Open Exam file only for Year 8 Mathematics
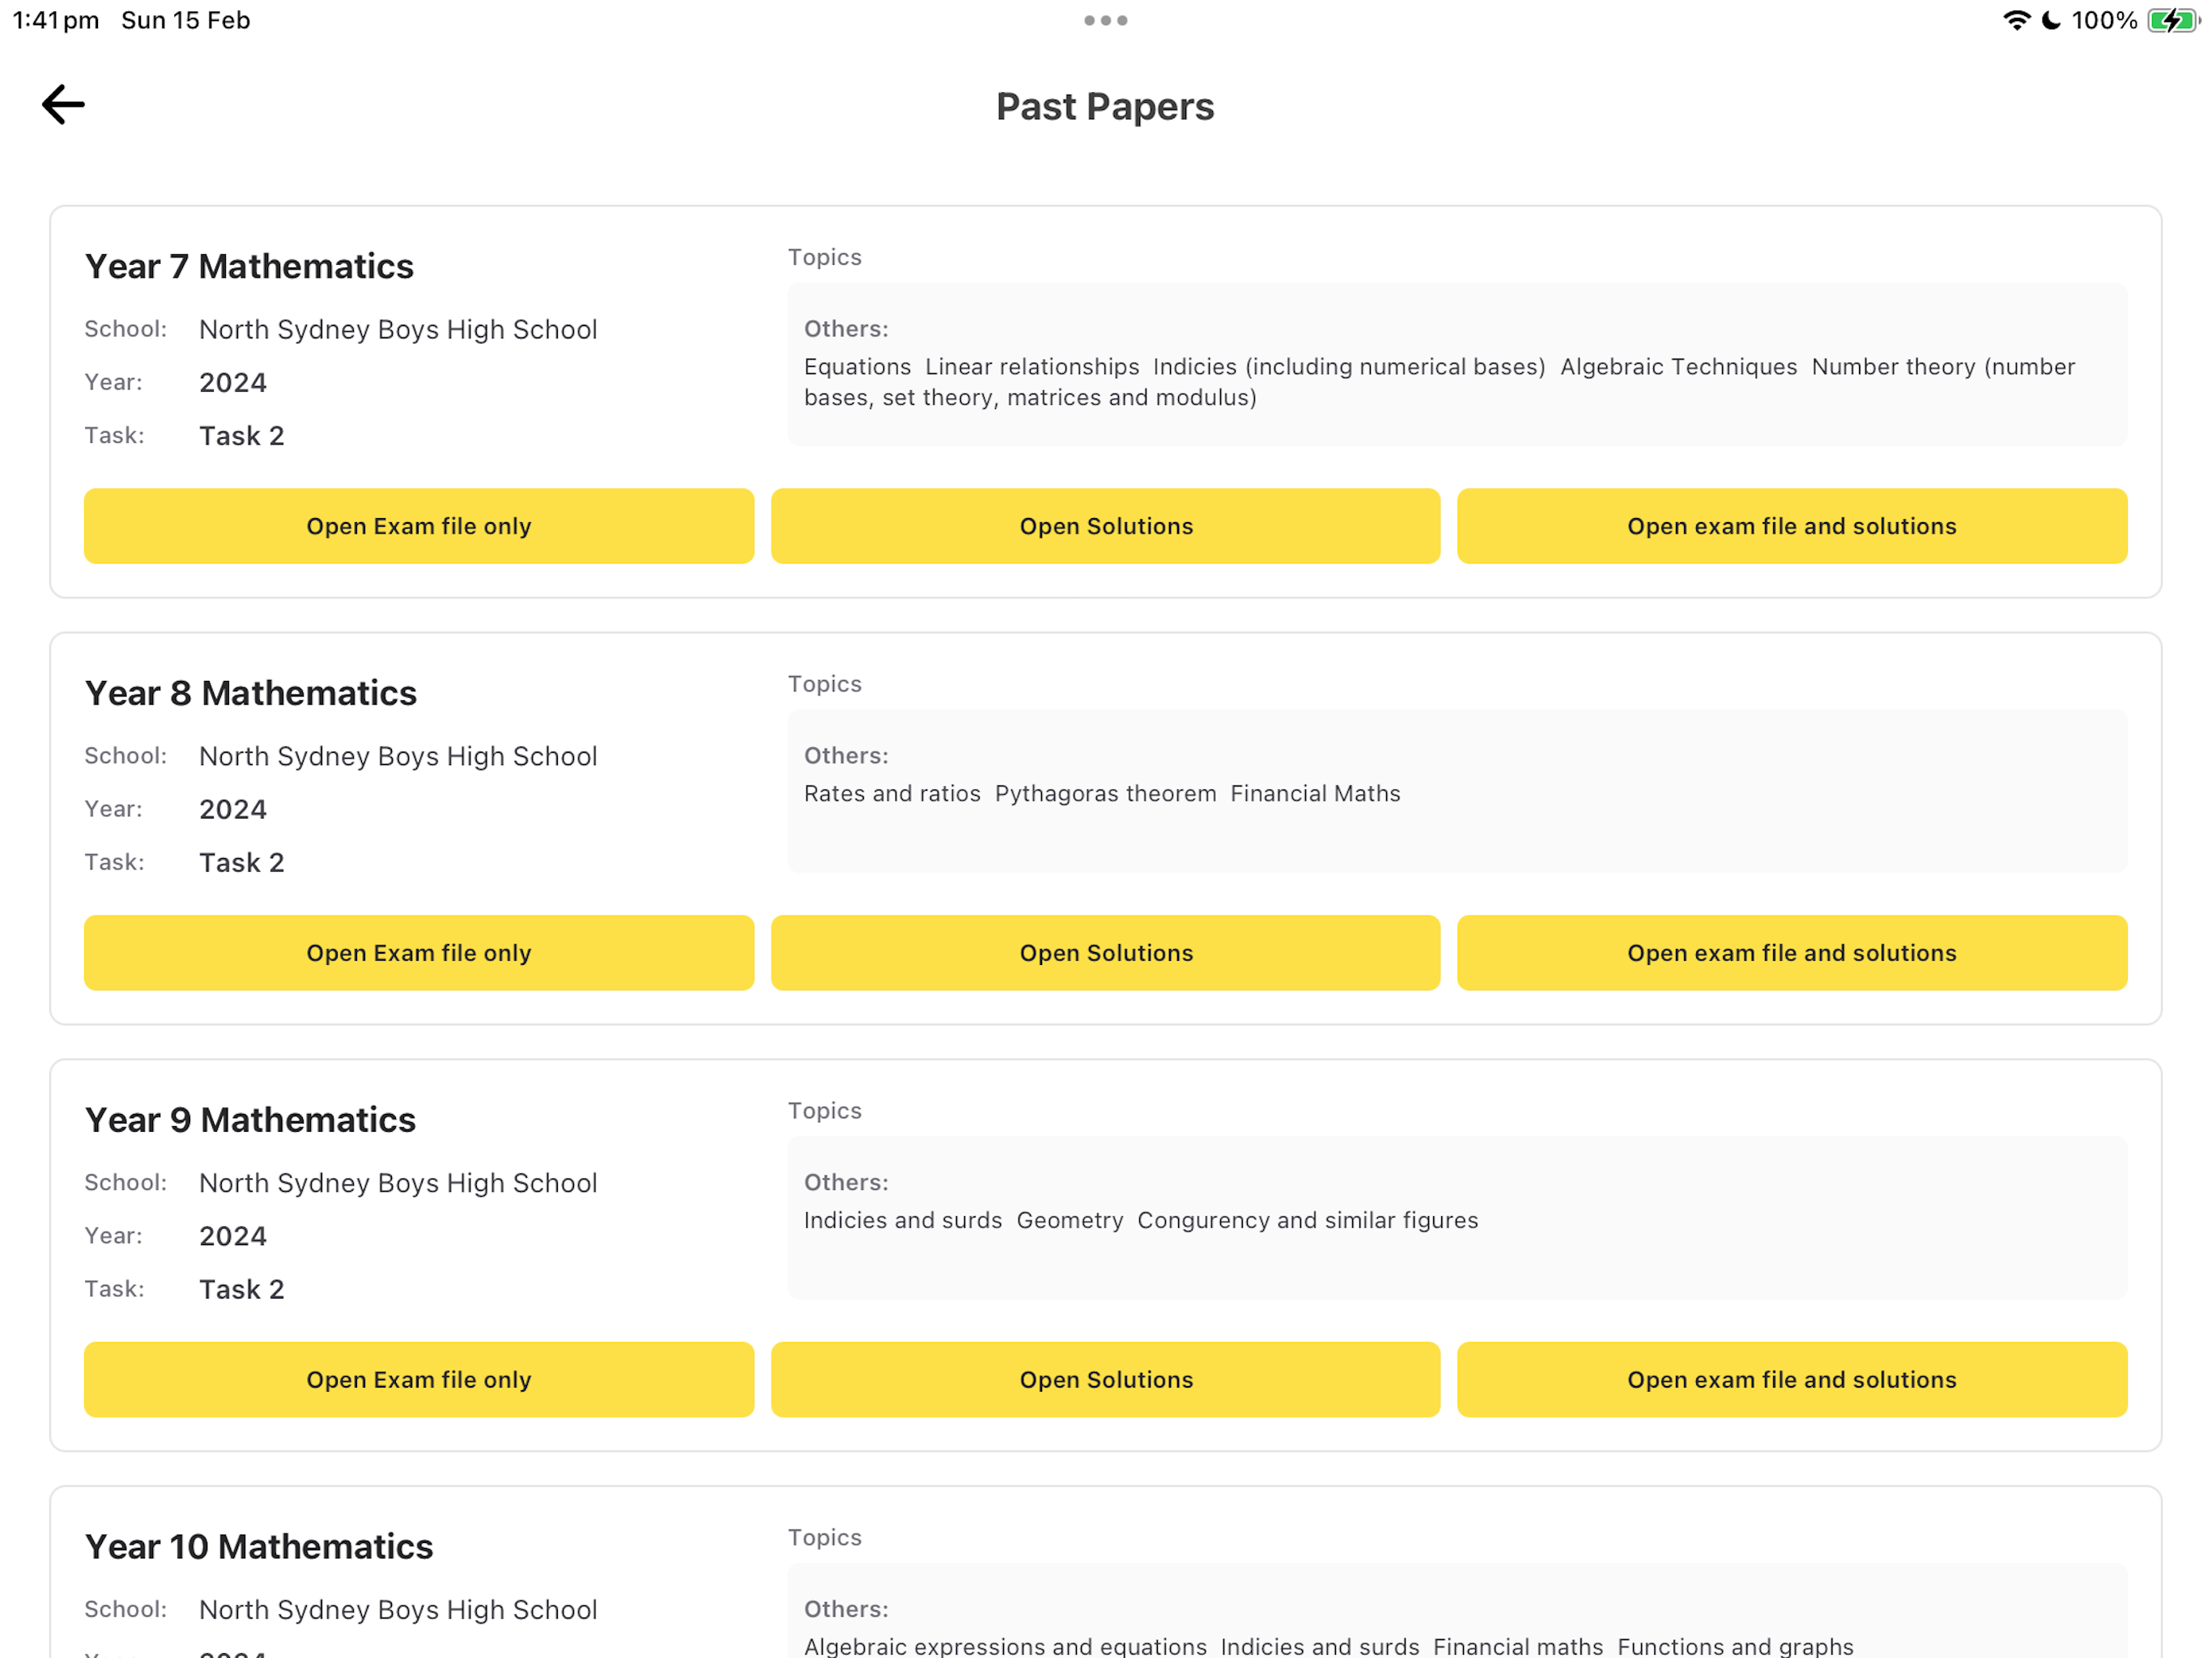Image resolution: width=2212 pixels, height=1658 pixels. [x=419, y=953]
